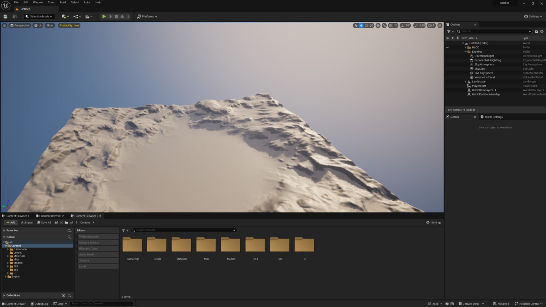Click the Save current level icon
The width and height of the screenshot is (546, 307).
5,16
